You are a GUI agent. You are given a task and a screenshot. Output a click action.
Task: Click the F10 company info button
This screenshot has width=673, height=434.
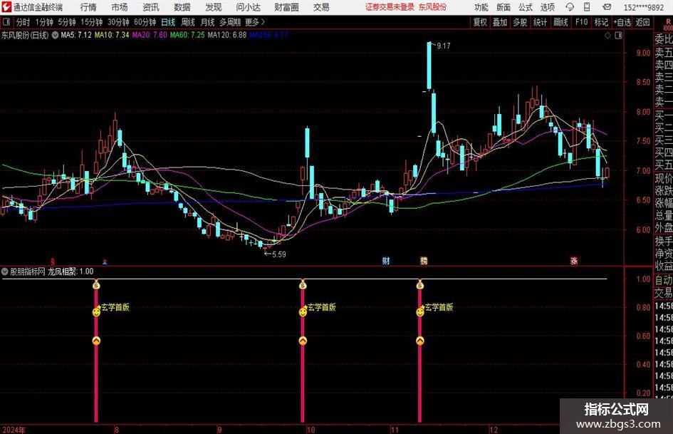click(582, 22)
